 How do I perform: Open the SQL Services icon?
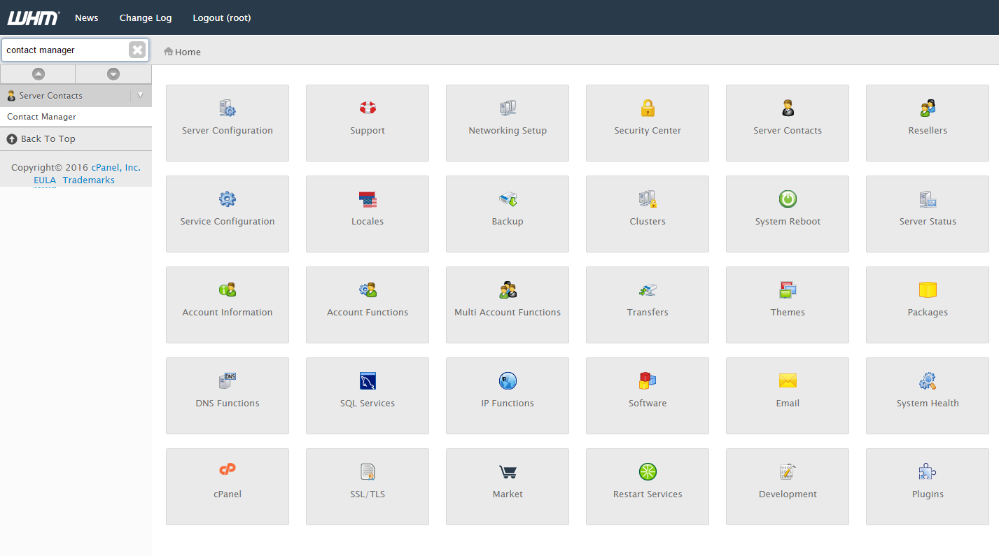click(368, 381)
